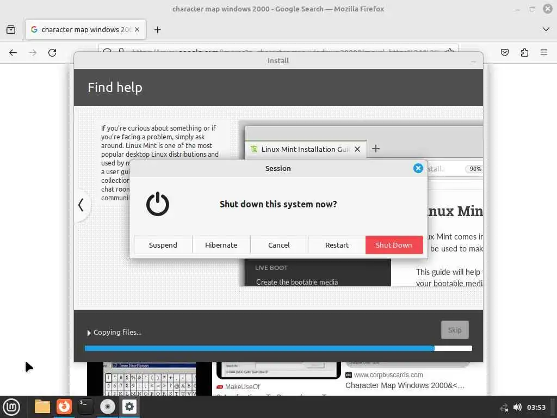Close the Linux Mint Installation Guide slide tab
The width and height of the screenshot is (557, 418).
(357, 149)
